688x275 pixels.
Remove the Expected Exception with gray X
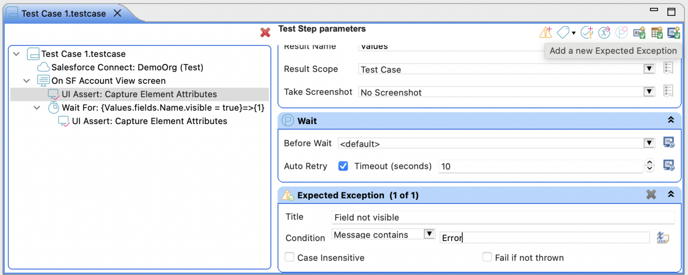(x=651, y=194)
